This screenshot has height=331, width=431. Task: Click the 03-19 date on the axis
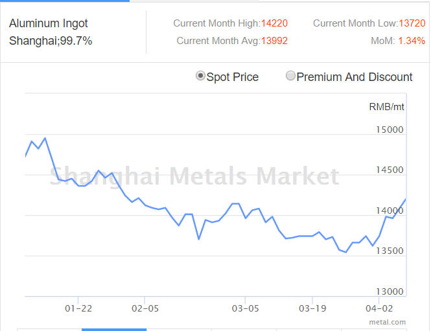coord(312,308)
